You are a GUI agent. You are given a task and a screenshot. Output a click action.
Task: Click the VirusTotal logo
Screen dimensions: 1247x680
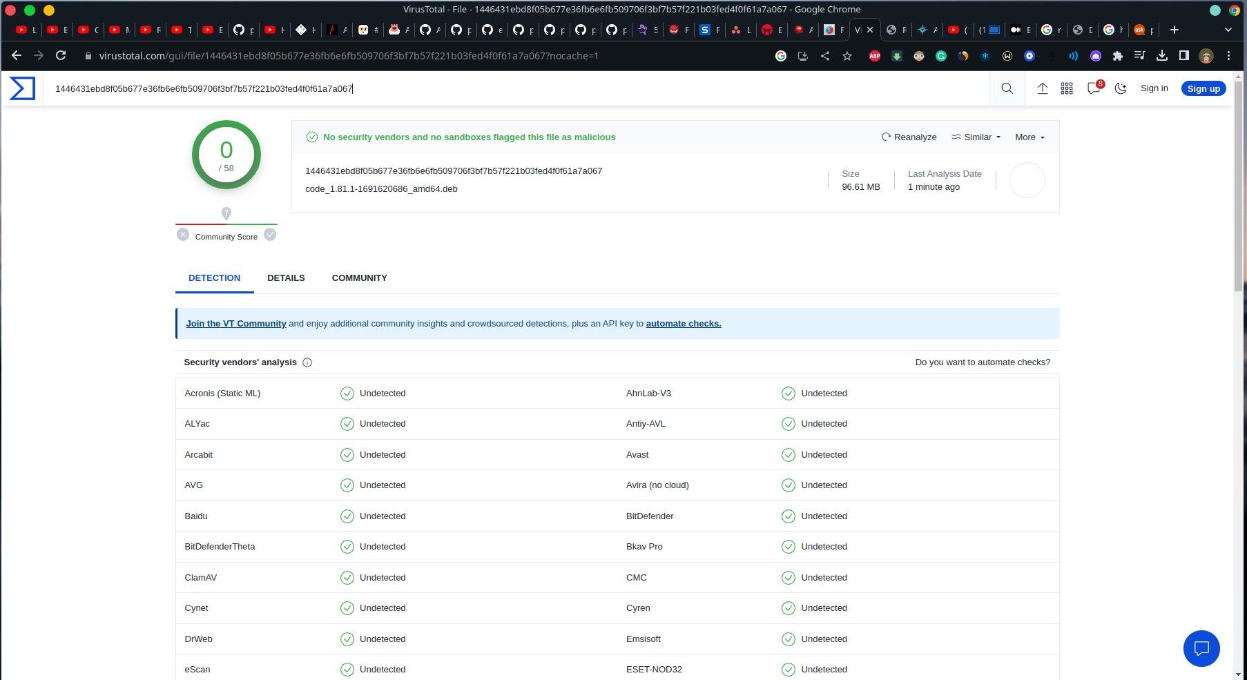coord(21,88)
